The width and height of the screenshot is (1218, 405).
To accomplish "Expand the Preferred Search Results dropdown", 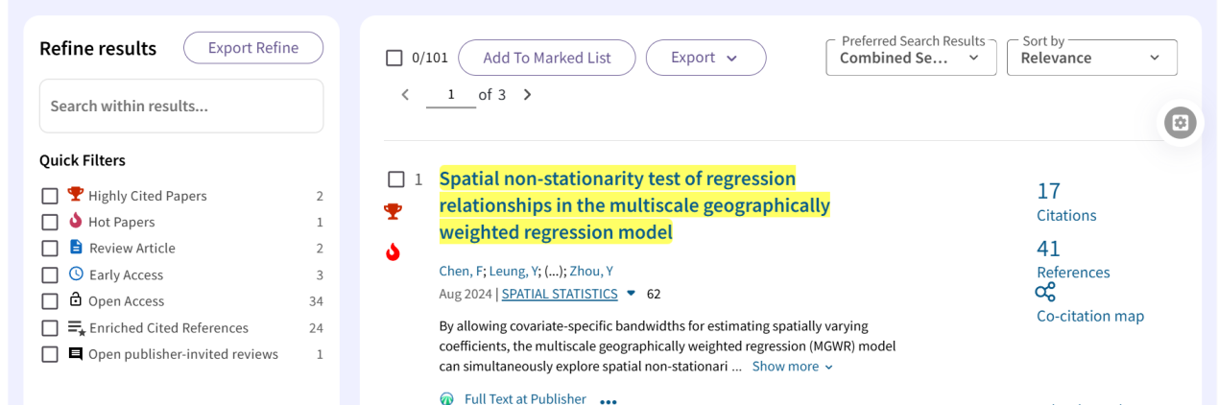I will (x=910, y=58).
